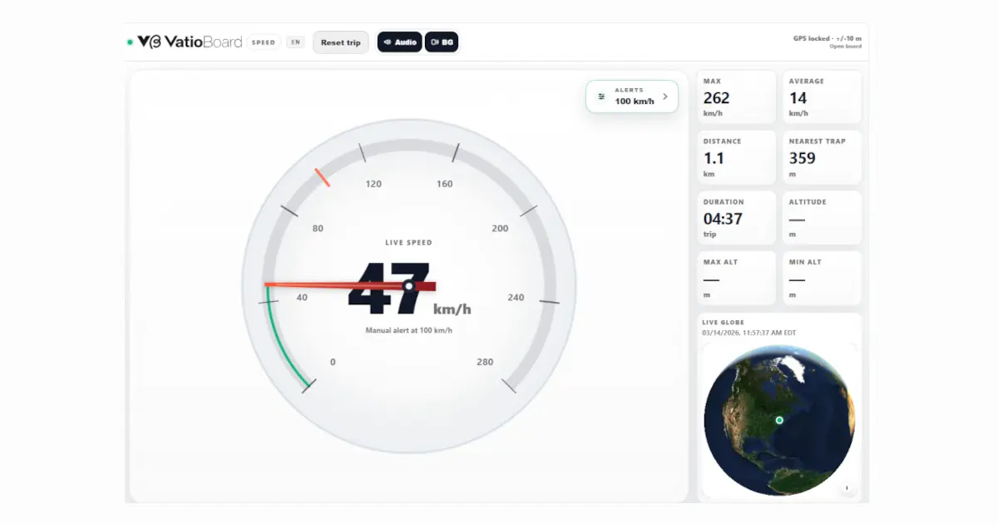The height and width of the screenshot is (524, 998).
Task: Click the speedometer needle hub
Action: coord(409,286)
